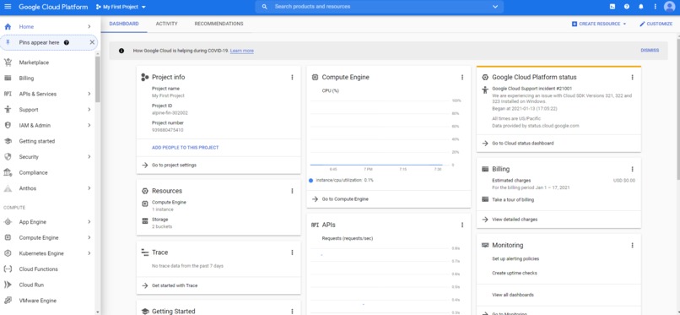Click the pins help question icon
Screen dimensions: 680x315
pos(67,42)
